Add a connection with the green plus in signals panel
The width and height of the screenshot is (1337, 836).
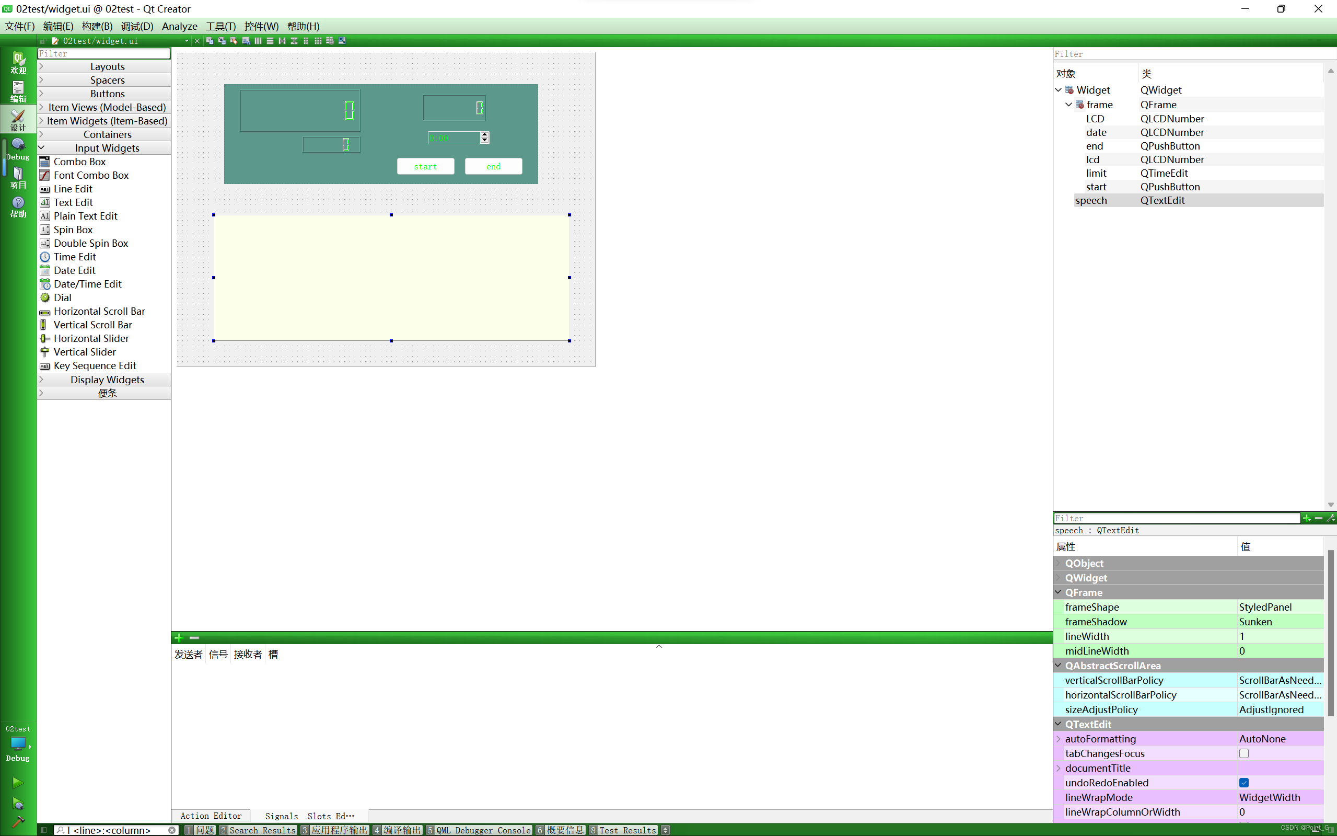tap(179, 637)
